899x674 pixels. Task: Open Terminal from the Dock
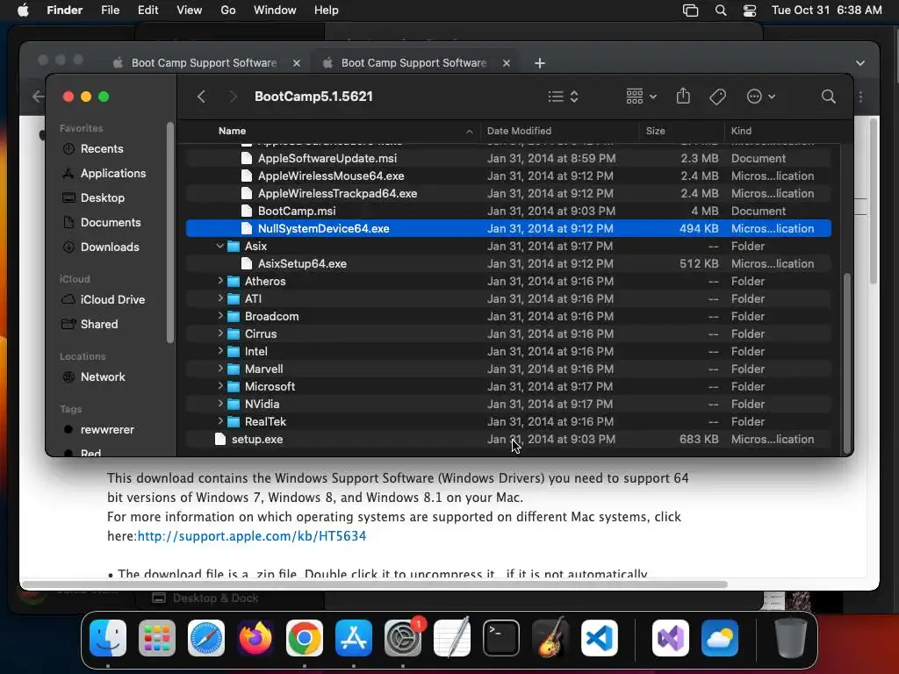click(501, 638)
